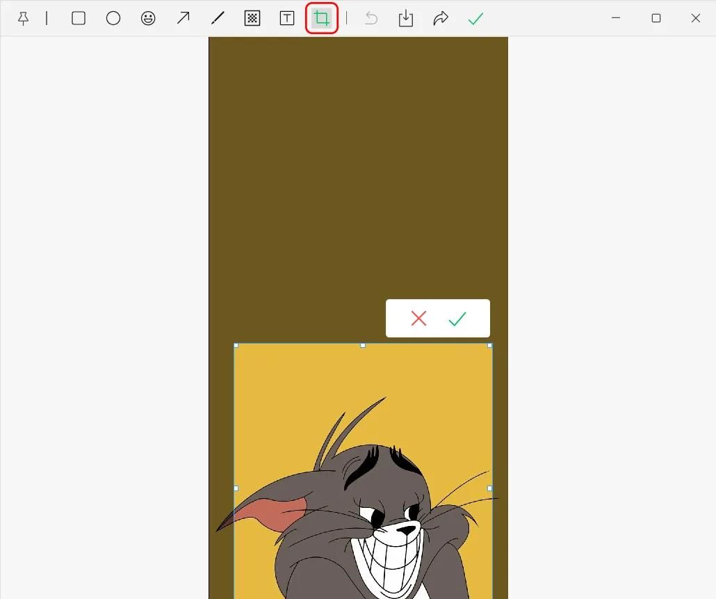Viewport: 716px width, 599px height.
Task: Click the top-left corner crop handle
Action: coord(236,345)
